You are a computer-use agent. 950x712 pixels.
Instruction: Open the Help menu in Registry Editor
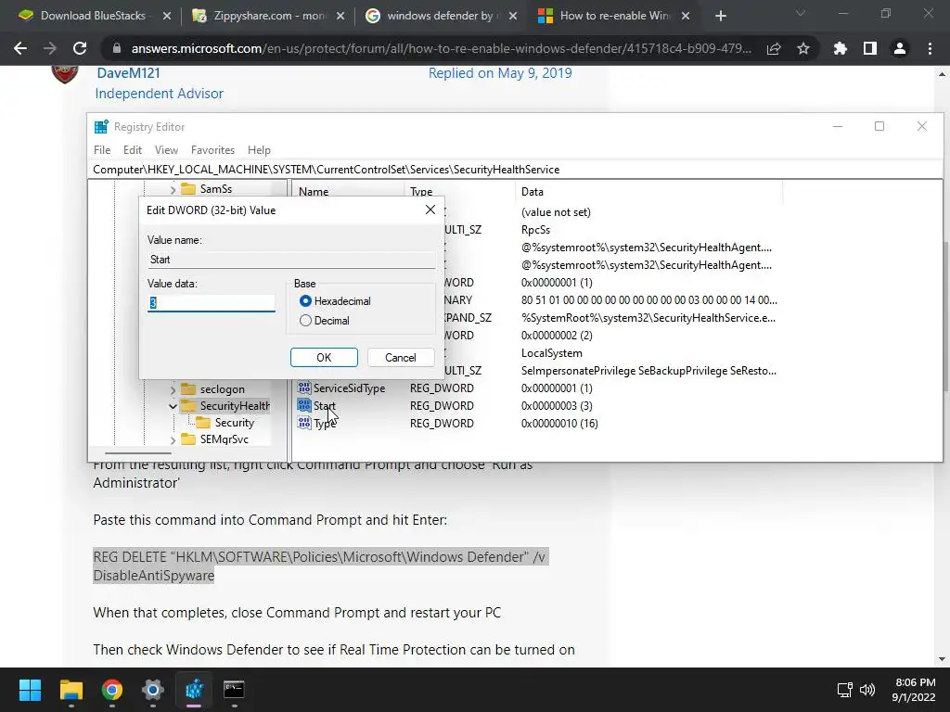259,149
